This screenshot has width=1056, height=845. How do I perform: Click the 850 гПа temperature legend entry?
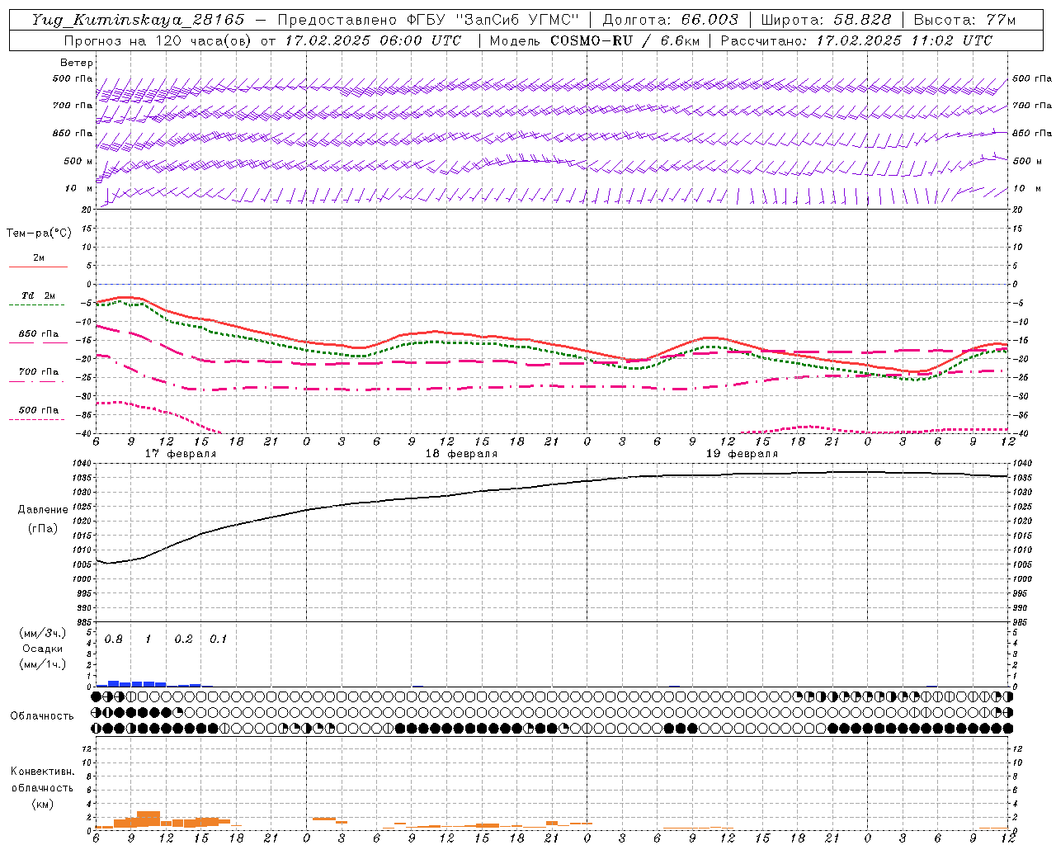coord(38,334)
